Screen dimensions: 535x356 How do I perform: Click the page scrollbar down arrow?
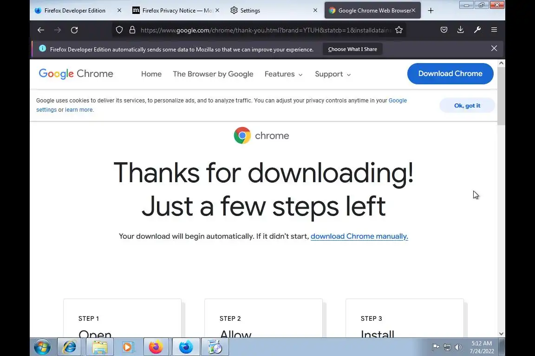pos(501,334)
